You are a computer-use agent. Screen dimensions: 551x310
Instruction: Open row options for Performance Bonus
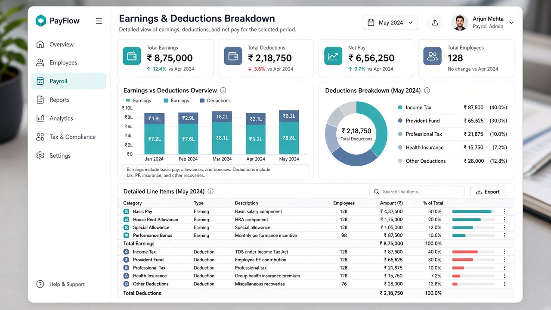pos(505,236)
